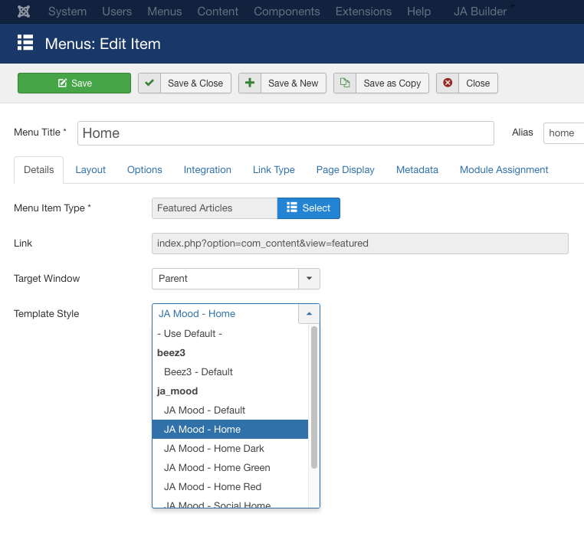The height and width of the screenshot is (533, 584).
Task: Click the menu list icon beside the title
Action: tap(25, 43)
